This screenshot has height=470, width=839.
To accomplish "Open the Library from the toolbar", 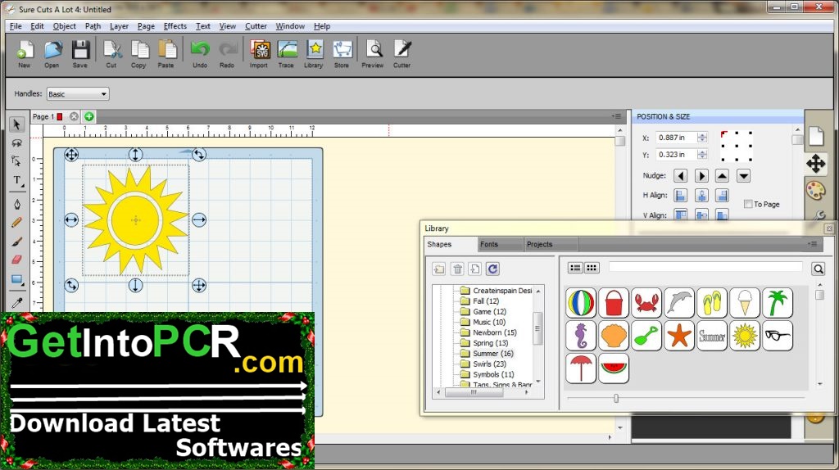I will (314, 53).
